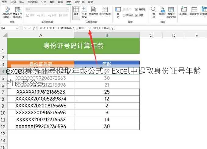Screen dimensions: 207x149
Task: Click the age cell showing 12
Action: coord(107,99)
